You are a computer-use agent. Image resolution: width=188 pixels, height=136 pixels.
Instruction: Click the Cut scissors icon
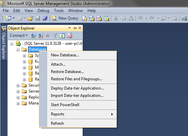(x=116, y=18)
